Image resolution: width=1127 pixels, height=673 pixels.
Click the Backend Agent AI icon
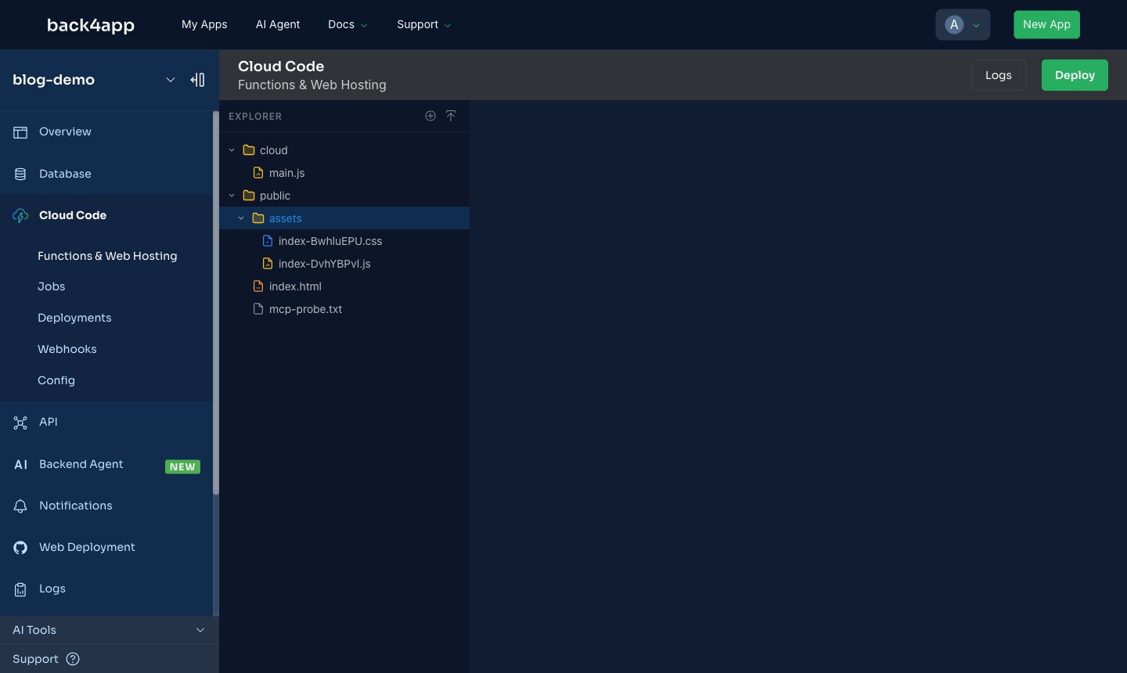(x=21, y=465)
